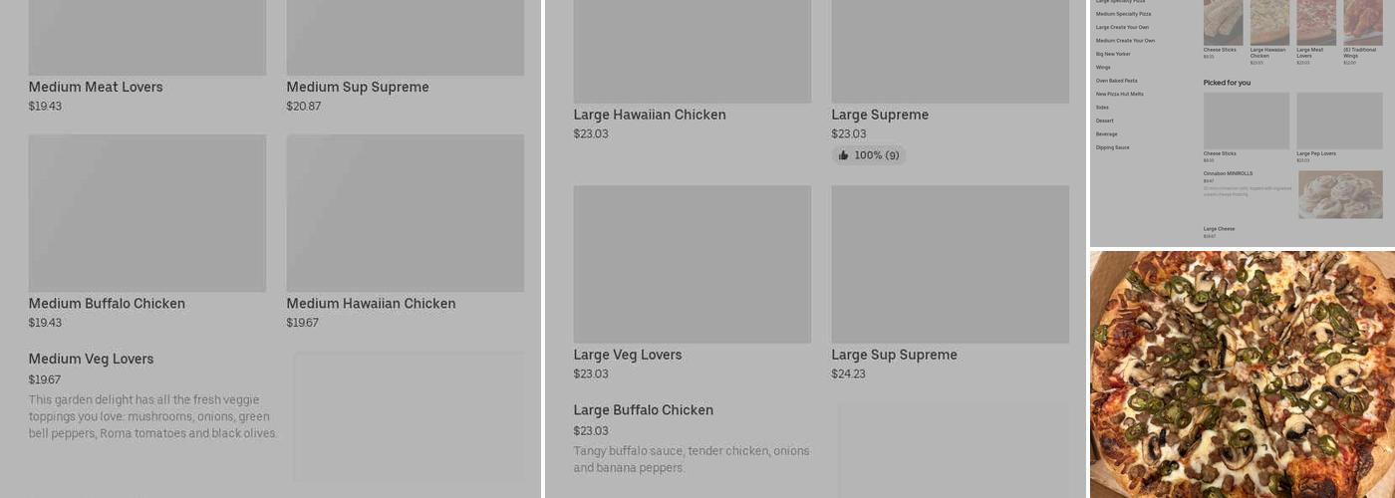Choose the Medium Veg Lovers listing
This screenshot has width=1395, height=498.
pyautogui.click(x=92, y=360)
